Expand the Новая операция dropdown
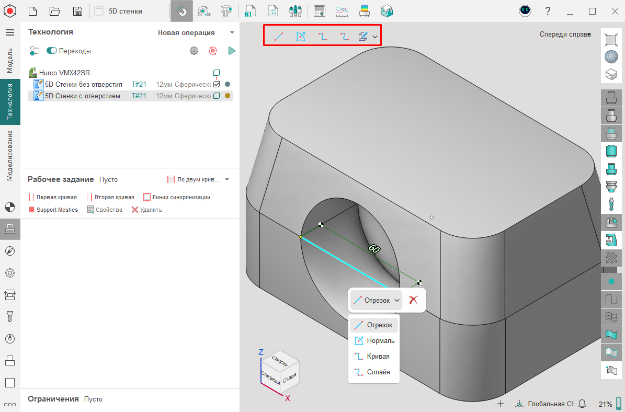 (x=232, y=32)
